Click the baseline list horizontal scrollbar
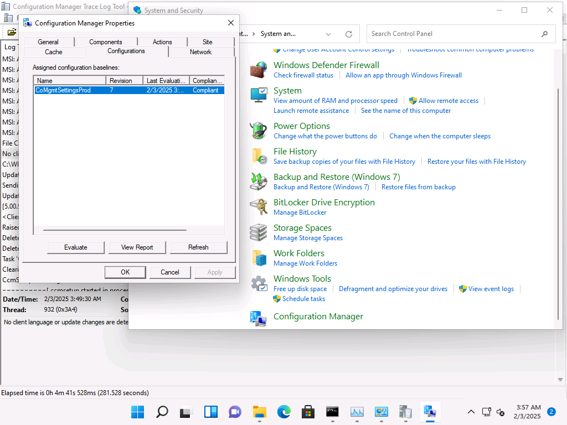The height and width of the screenshot is (425, 567). (115, 230)
